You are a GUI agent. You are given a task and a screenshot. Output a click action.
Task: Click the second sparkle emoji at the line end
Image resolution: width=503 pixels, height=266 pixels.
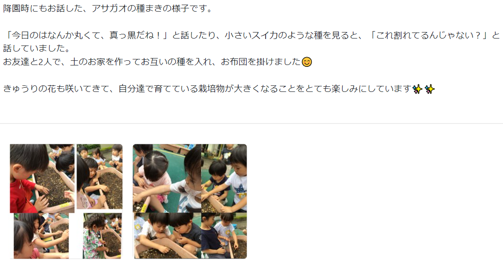click(430, 89)
